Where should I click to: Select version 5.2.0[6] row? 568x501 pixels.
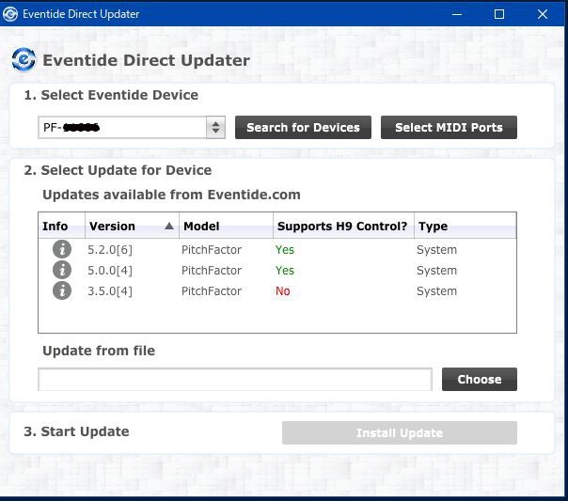pos(277,249)
